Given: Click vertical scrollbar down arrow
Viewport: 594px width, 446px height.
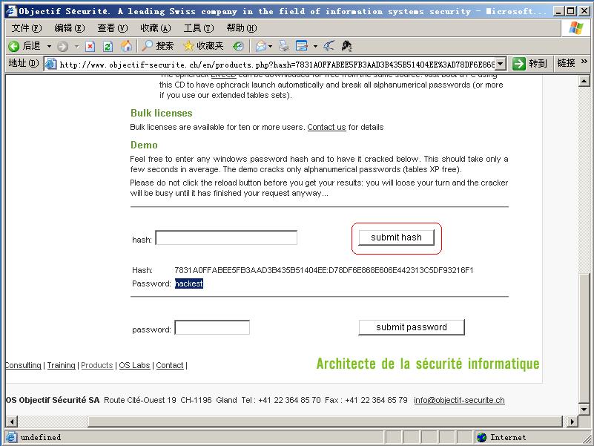Looking at the screenshot, I should click(584, 409).
